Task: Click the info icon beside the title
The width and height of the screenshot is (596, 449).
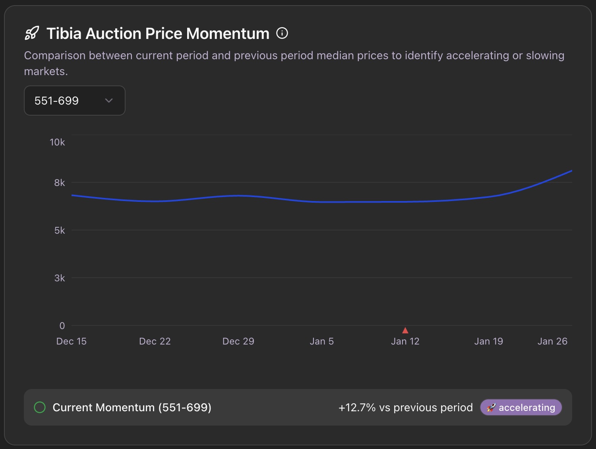Action: coord(282,33)
